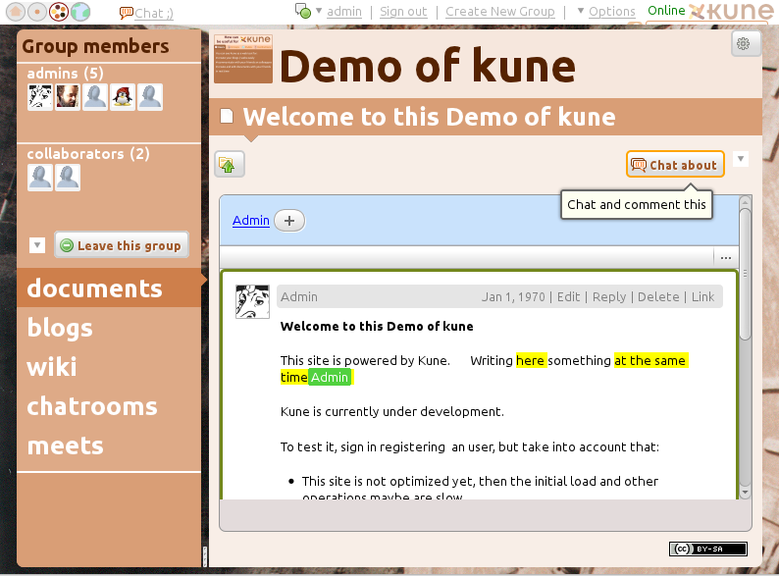The image size is (779, 576).
Task: Click the scrollbar down arrow
Action: pos(745,493)
